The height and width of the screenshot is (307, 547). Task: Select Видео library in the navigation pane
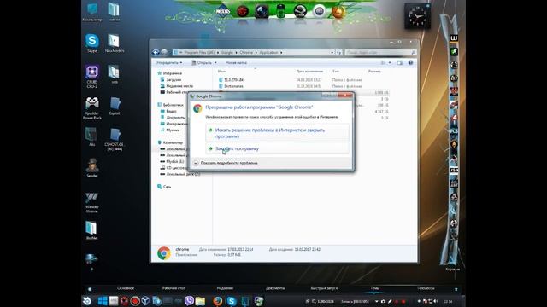171,111
